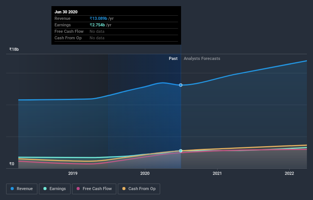Toggle the Cash From Op series
Image resolution: width=313 pixels, height=200 pixels.
[x=139, y=189]
